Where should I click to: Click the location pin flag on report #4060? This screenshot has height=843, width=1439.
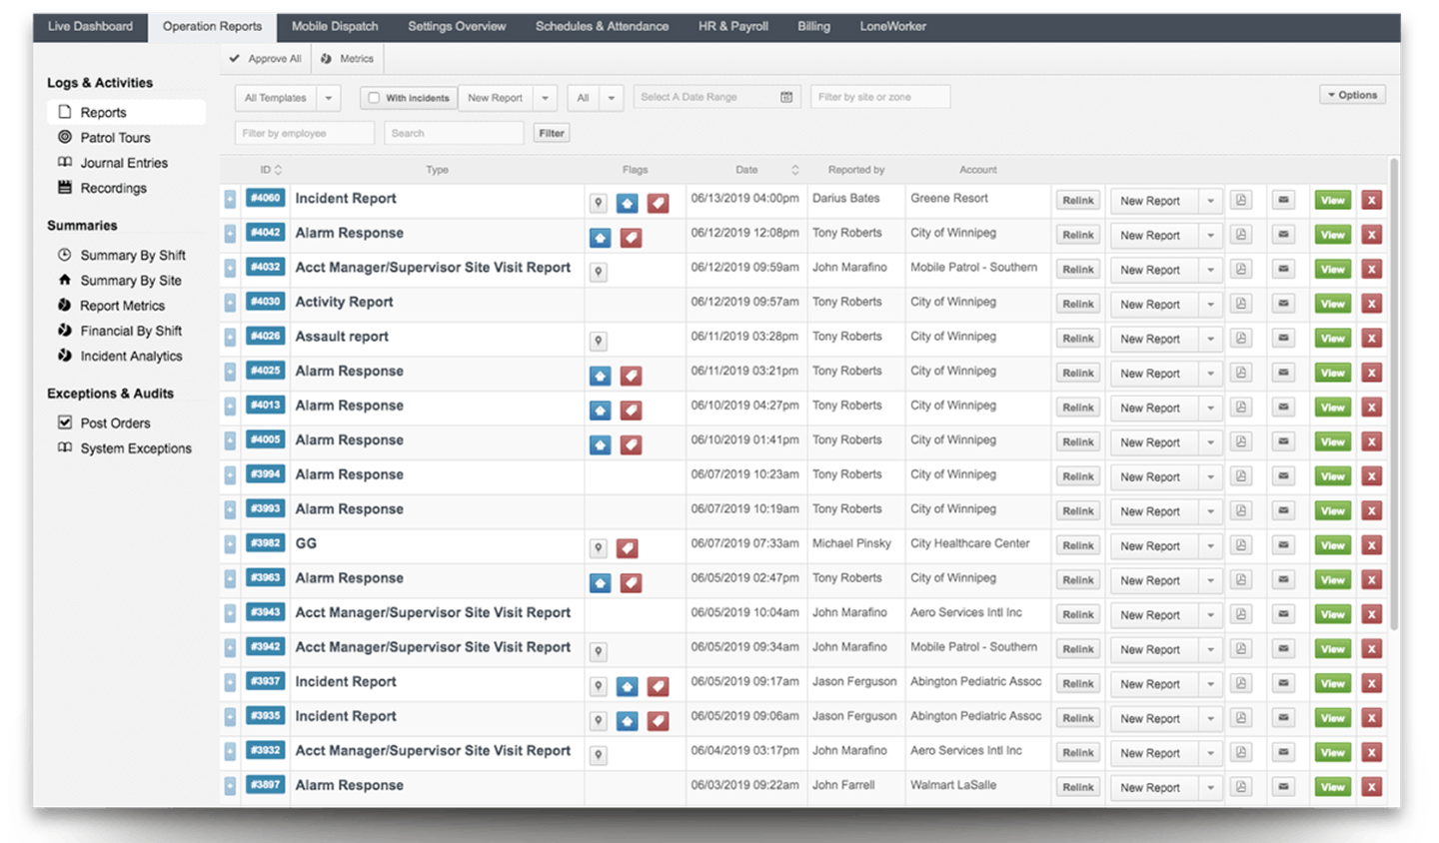(599, 203)
